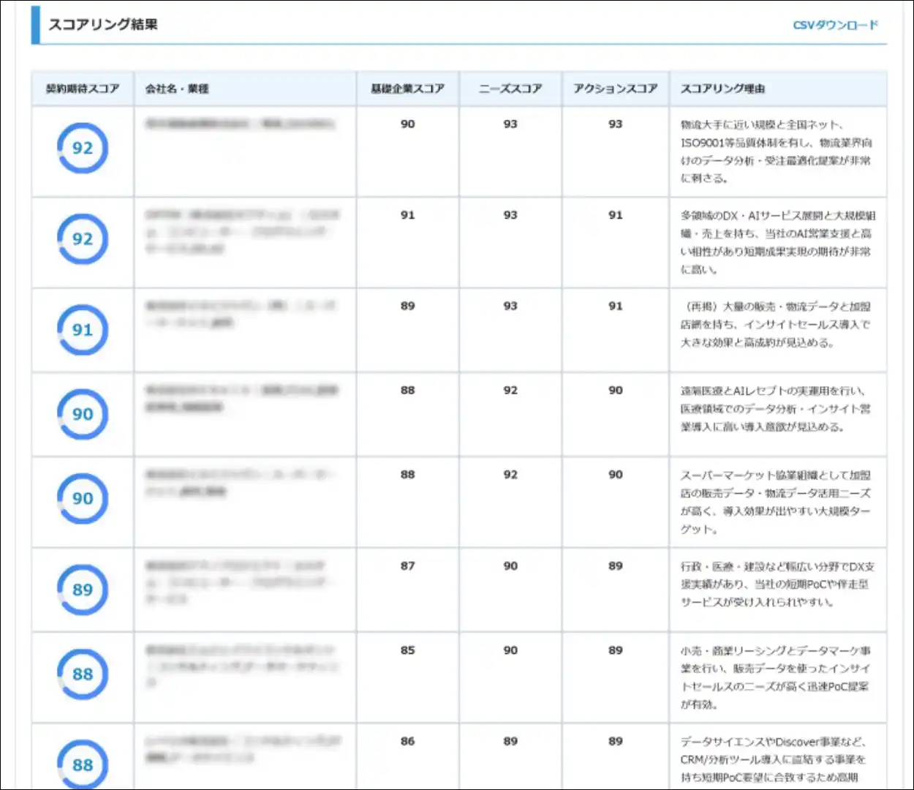
Task: Click the スコアリング結果 section heading
Action: click(102, 24)
